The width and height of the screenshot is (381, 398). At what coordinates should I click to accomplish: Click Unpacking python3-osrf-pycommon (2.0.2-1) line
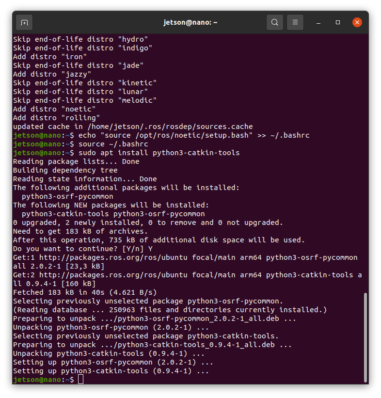111,327
